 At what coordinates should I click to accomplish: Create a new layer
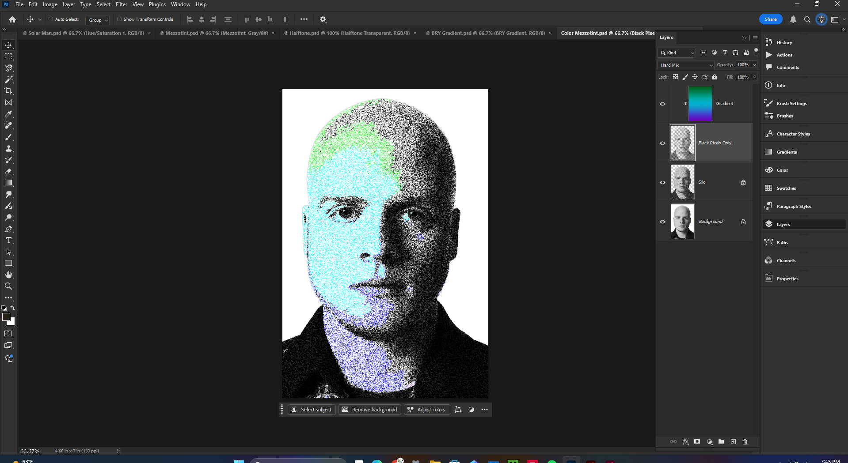tap(733, 441)
